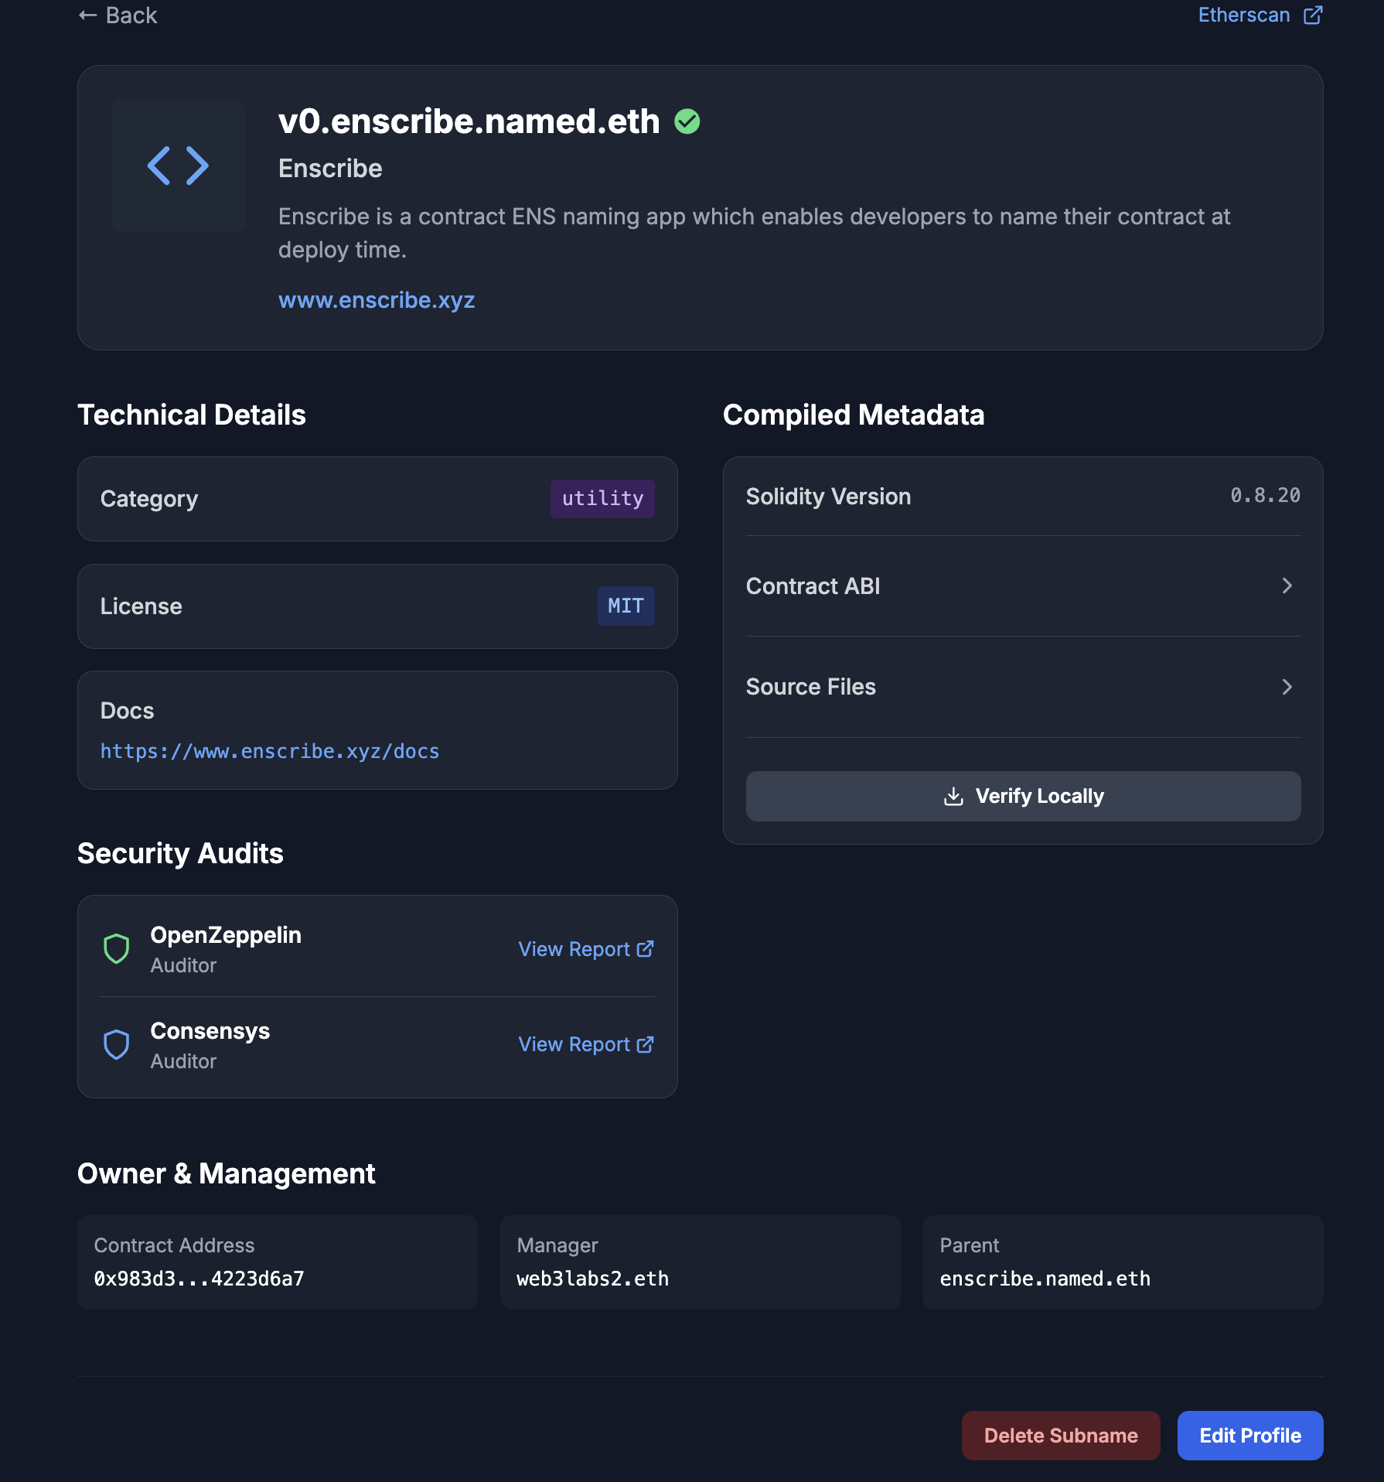
Task: Click the code brackets contract icon
Action: click(x=178, y=166)
